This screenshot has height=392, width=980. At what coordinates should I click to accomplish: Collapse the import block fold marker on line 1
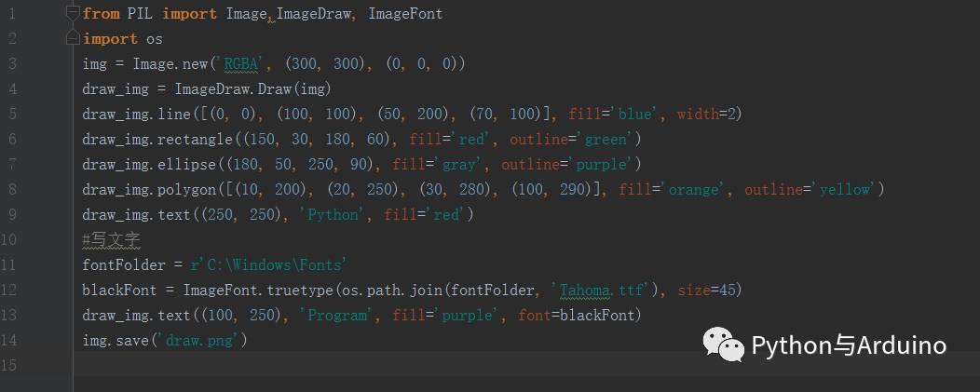coord(74,14)
